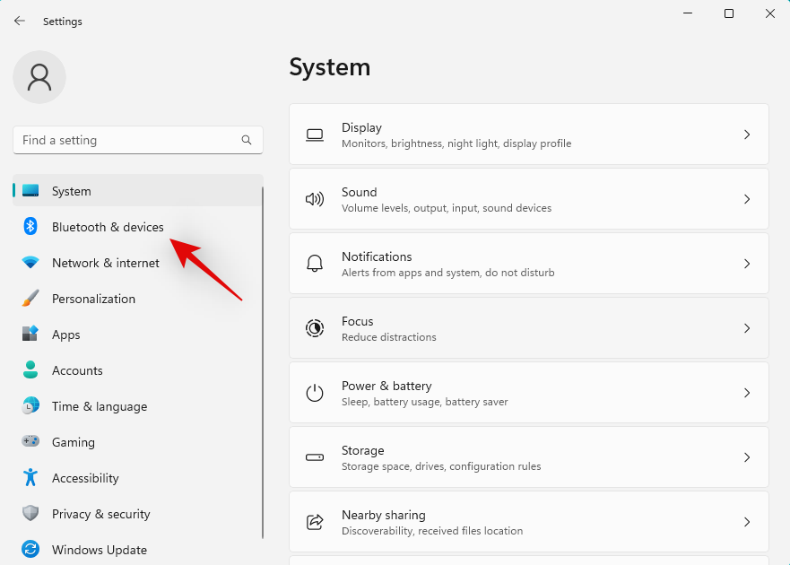
Task: Open Apps settings section
Action: (x=137, y=335)
